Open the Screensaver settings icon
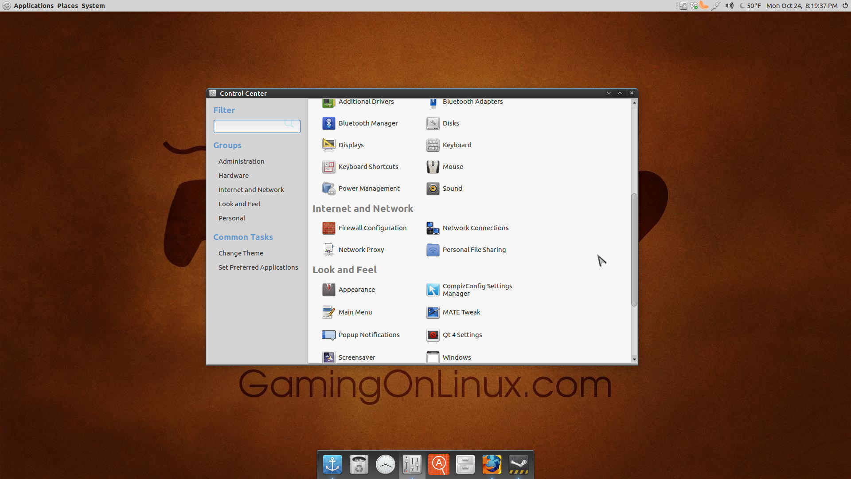Image resolution: width=851 pixels, height=479 pixels. (328, 357)
